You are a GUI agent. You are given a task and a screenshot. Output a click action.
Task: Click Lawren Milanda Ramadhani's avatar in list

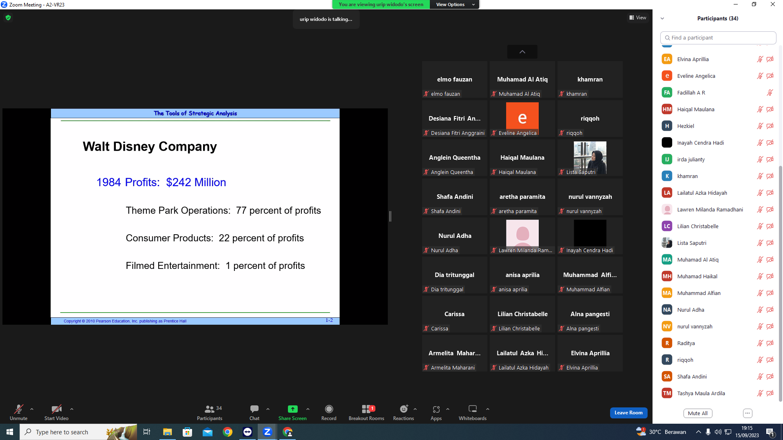pyautogui.click(x=667, y=209)
